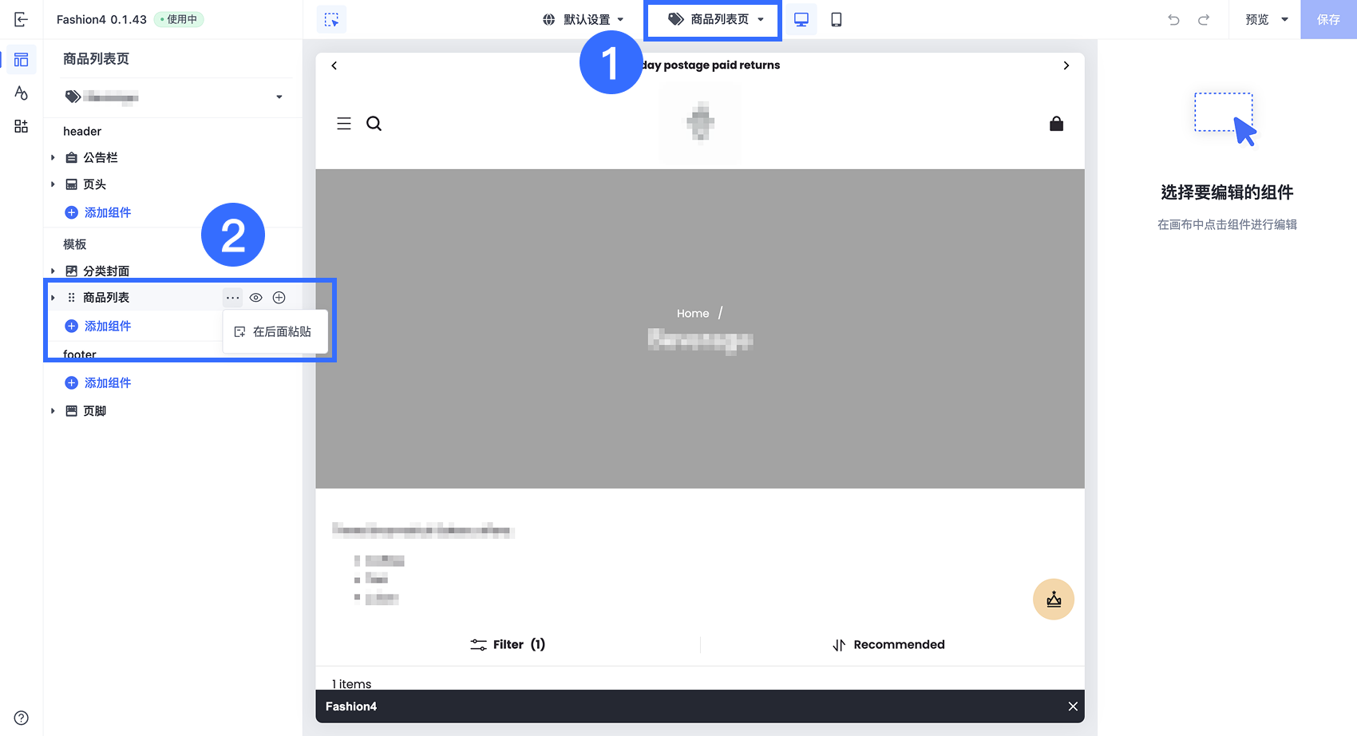Click the undo arrow
Screen dimensions: 1357x736
(x=1173, y=19)
